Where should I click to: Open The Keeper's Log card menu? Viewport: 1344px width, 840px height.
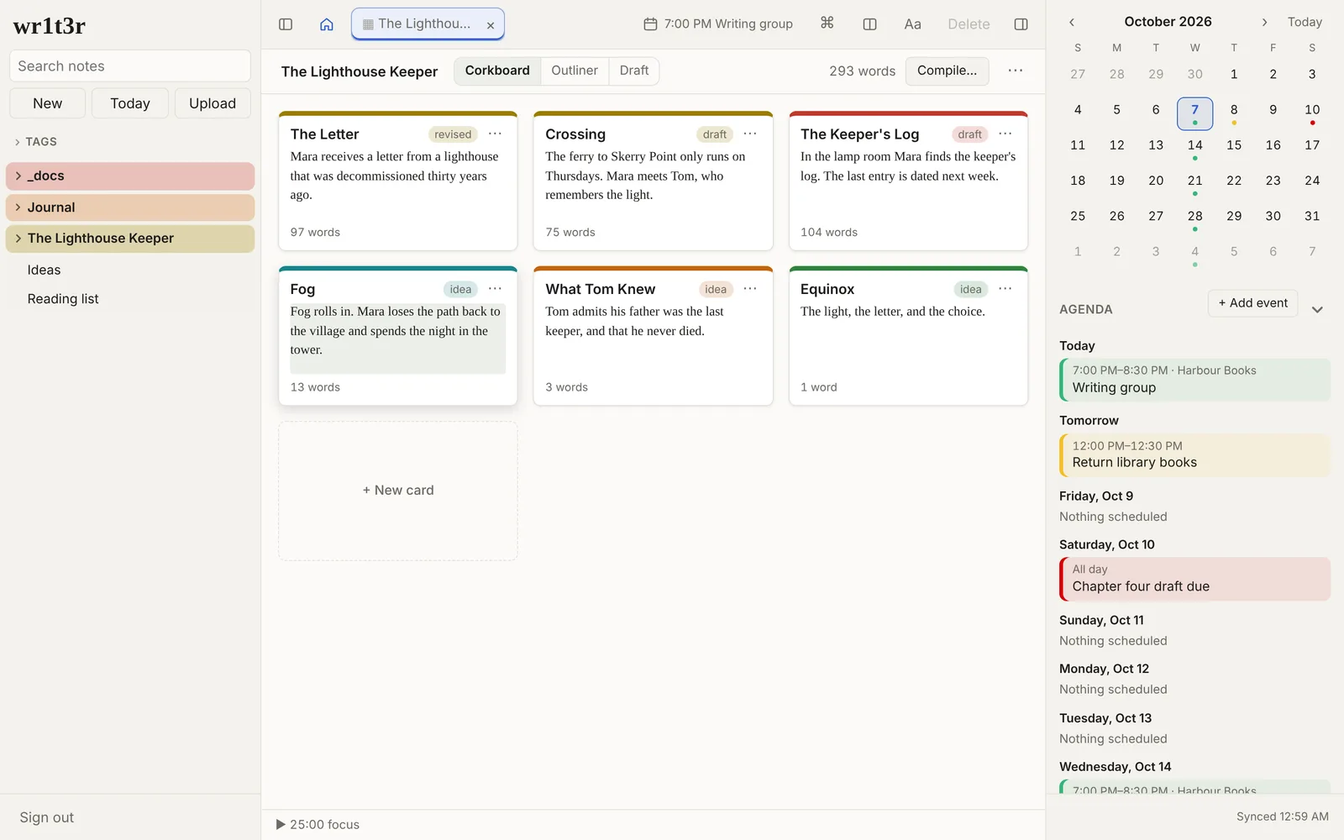1005,134
